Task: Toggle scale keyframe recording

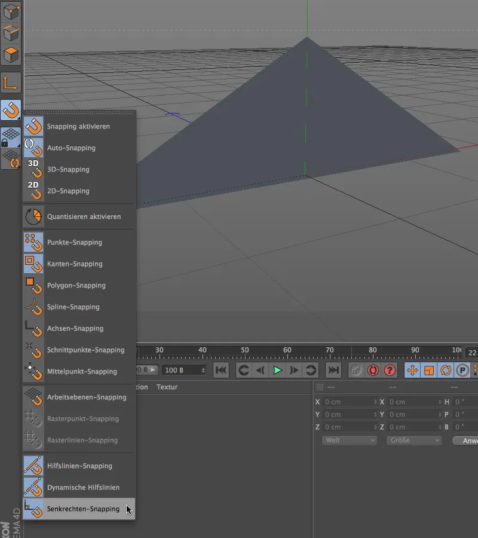Action: (429, 370)
